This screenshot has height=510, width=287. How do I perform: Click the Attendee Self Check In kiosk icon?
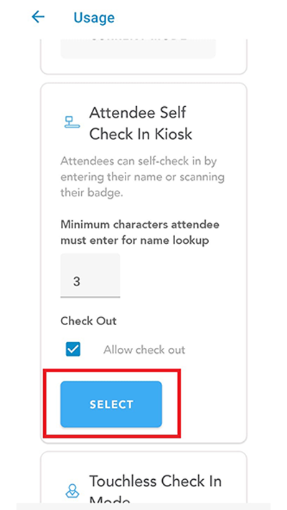point(72,122)
